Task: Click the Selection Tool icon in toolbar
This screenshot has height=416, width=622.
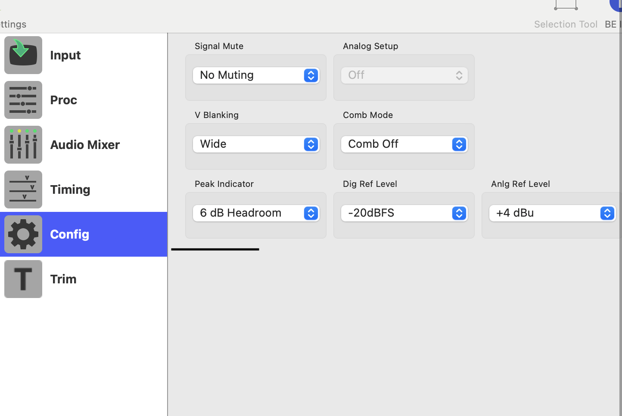Action: point(566,5)
